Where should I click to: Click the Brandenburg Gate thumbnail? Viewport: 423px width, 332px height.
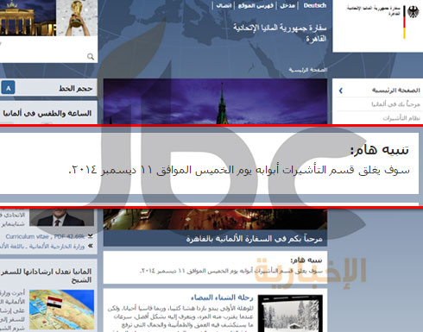coord(28,18)
